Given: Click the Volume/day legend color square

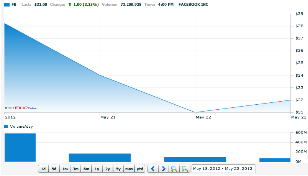Looking at the screenshot, I should [x=6, y=127].
